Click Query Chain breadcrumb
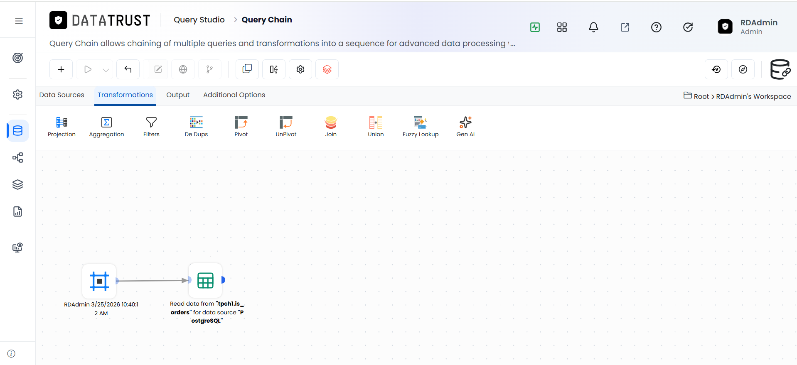 (x=267, y=20)
